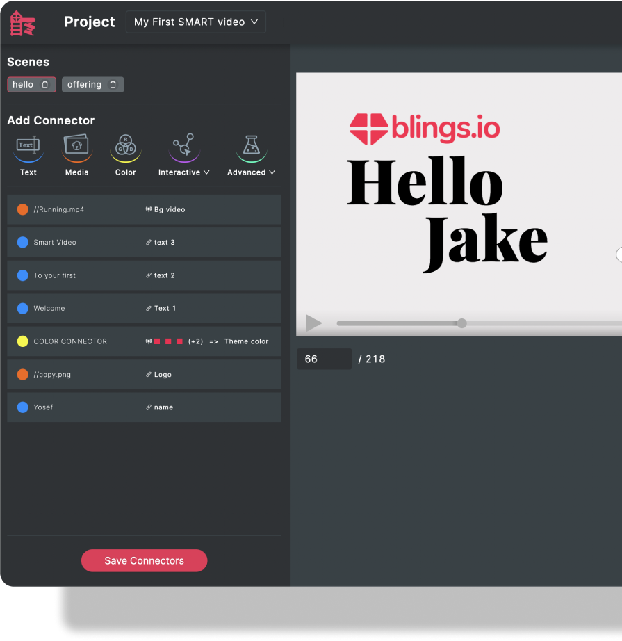Viewport: 622px width, 641px height.
Task: Select the //Running.mp4 connector text
Action: [59, 209]
